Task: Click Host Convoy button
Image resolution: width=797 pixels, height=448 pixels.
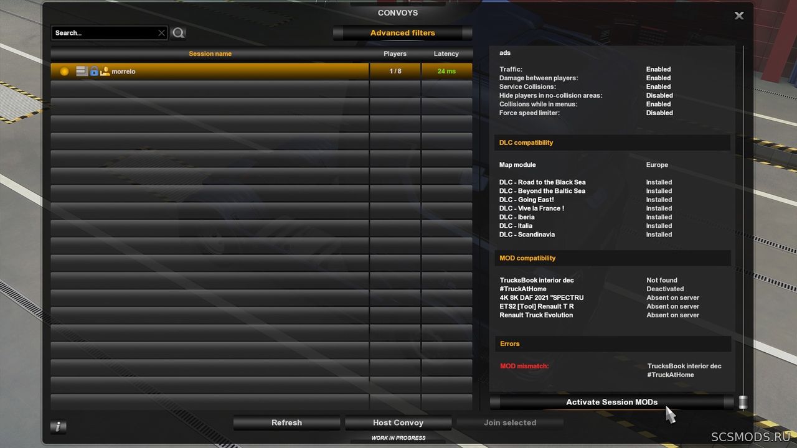Action: 398,423
